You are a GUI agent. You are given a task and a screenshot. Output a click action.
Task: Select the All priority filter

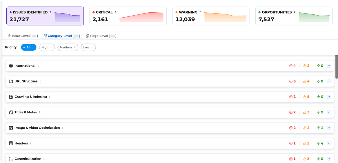pyautogui.click(x=28, y=47)
